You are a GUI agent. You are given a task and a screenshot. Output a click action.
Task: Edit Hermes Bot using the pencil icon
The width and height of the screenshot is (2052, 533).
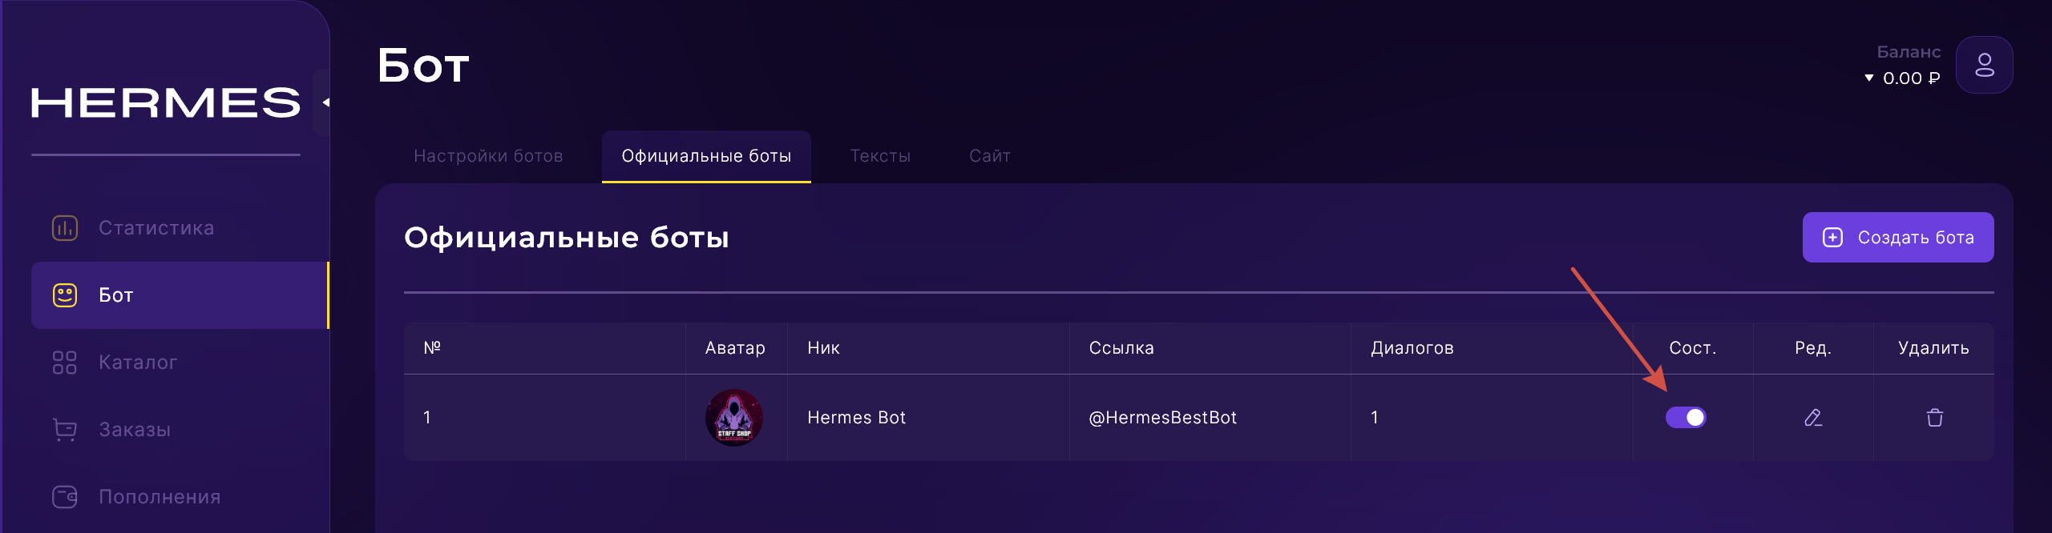pos(1813,417)
